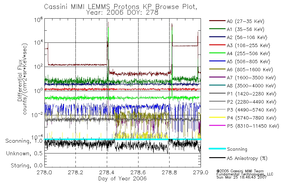Image resolution: width=295 pixels, height=186 pixels.
Task: Click the cyan Scanning legend line swatch
Action: (217, 148)
